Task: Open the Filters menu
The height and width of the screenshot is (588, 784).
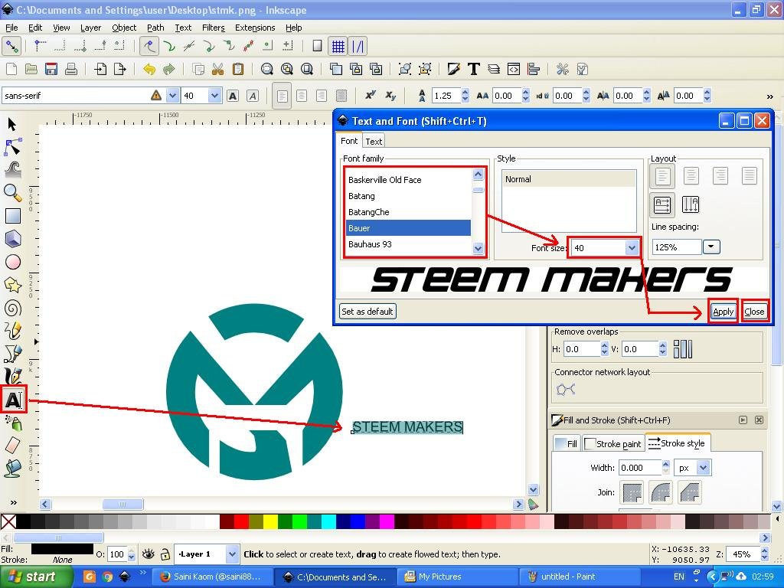Action: pos(214,28)
